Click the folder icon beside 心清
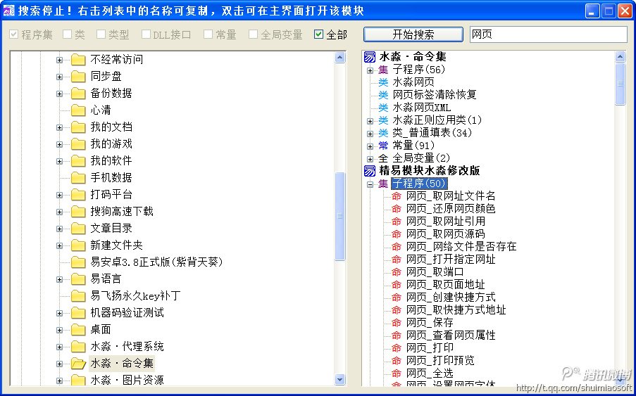This screenshot has height=396, width=636. tap(78, 110)
